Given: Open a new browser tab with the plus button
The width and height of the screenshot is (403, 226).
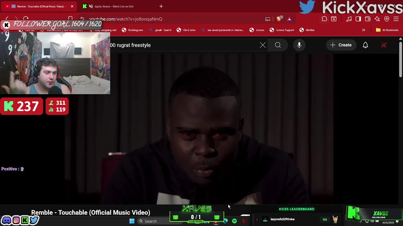Looking at the screenshot, I should point(161,6).
